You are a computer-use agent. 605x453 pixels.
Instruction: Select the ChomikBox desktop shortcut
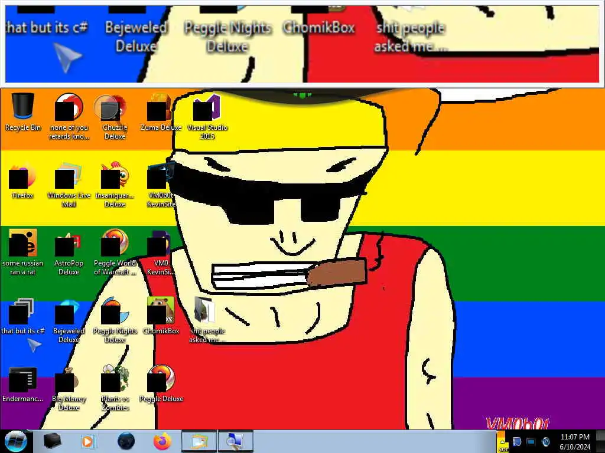pyautogui.click(x=161, y=316)
